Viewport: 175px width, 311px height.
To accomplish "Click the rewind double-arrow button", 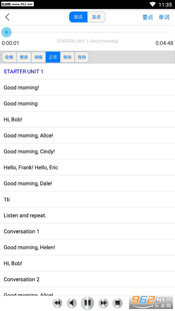I will tap(58, 303).
